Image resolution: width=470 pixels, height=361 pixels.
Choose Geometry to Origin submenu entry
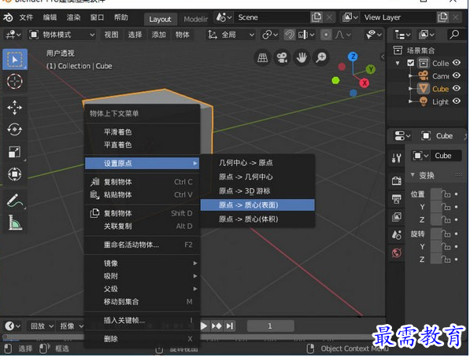pos(257,163)
